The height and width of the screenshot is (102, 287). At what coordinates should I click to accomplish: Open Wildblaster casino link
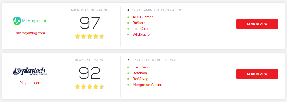(x=142, y=35)
